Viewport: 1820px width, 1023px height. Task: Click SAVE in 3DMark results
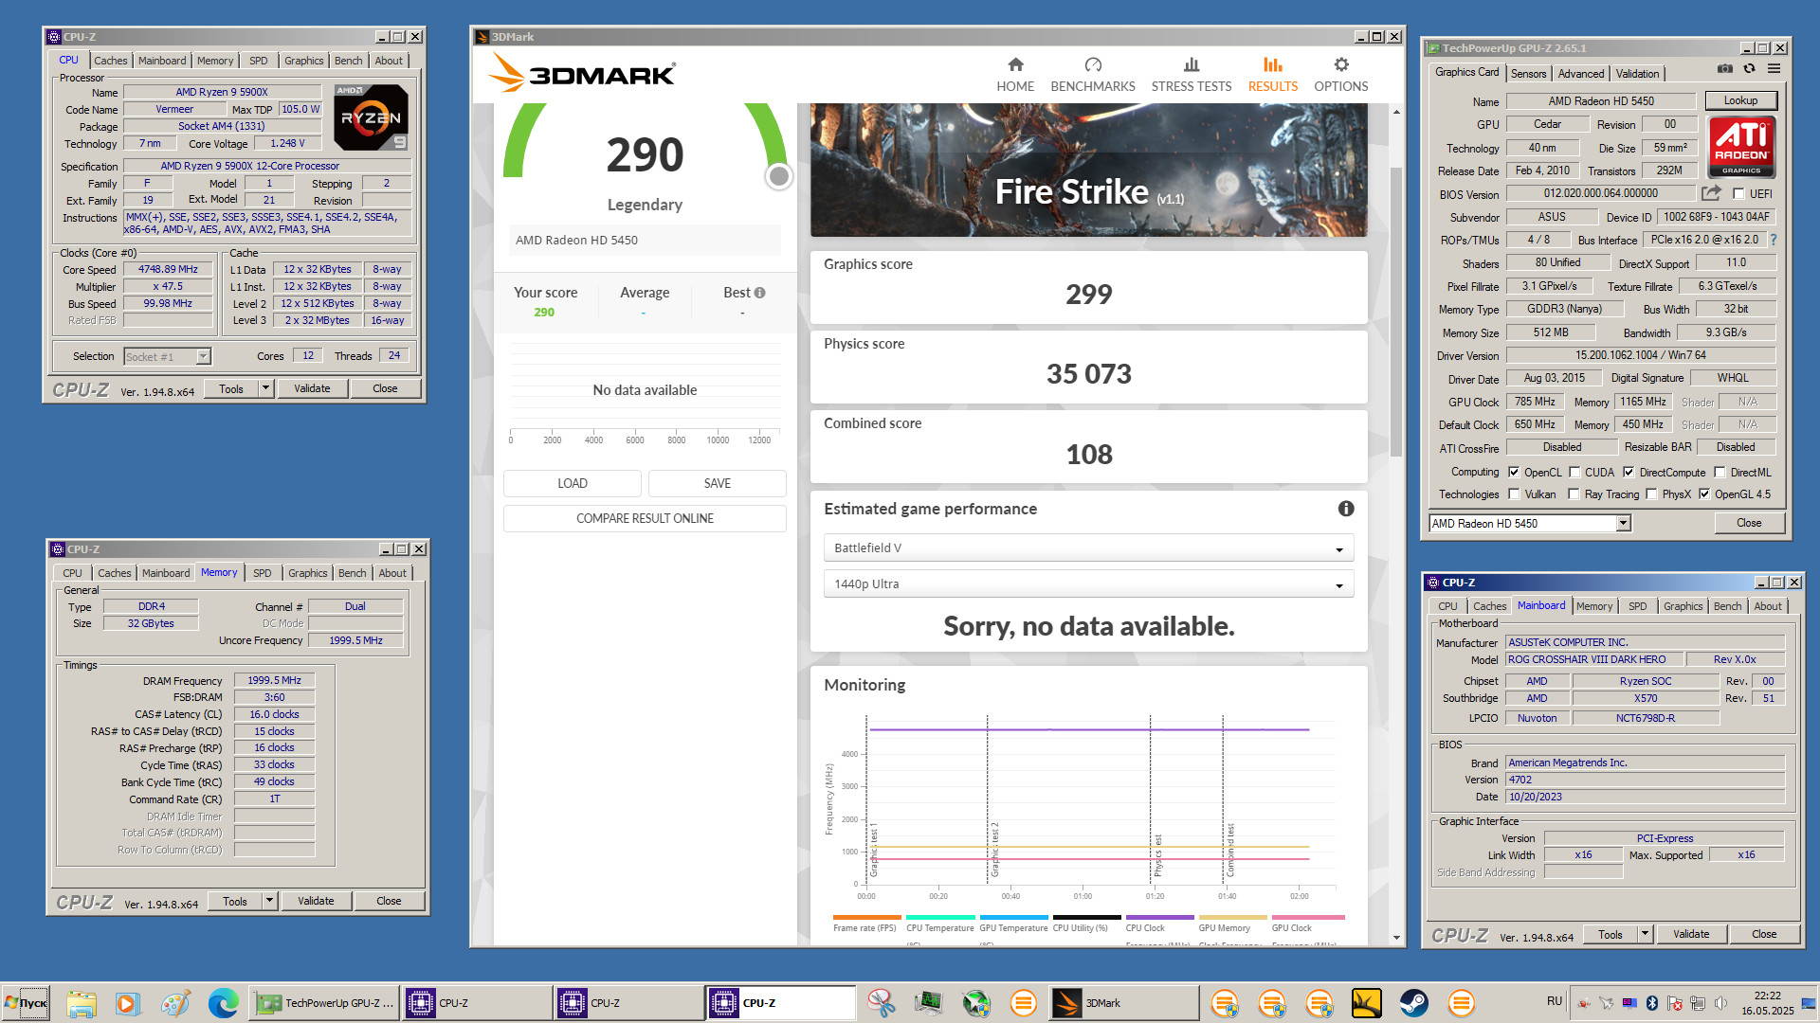tap(717, 483)
